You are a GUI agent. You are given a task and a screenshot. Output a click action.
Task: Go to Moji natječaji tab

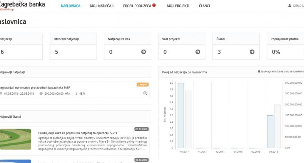coord(102,6)
